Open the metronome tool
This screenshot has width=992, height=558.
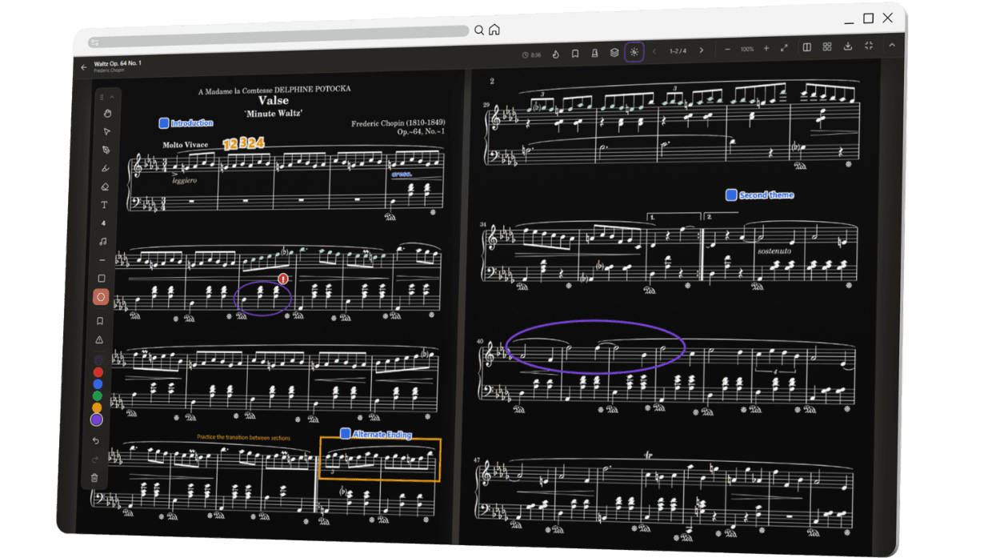(594, 54)
